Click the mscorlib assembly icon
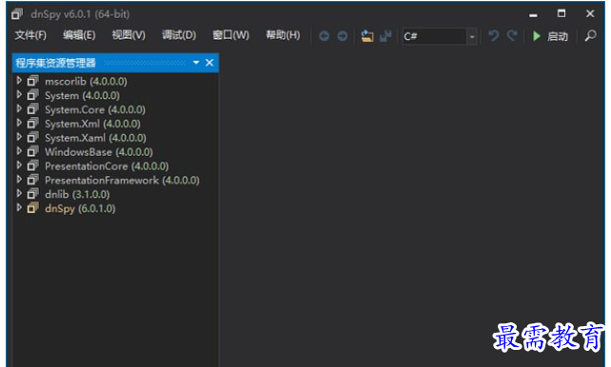611x367 pixels. tap(32, 81)
